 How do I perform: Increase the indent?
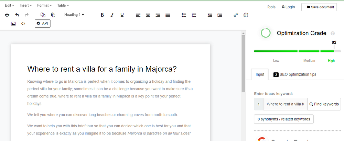[220, 15]
